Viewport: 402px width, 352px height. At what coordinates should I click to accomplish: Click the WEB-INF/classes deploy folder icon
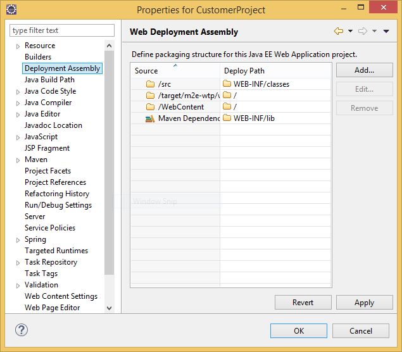[x=227, y=84]
